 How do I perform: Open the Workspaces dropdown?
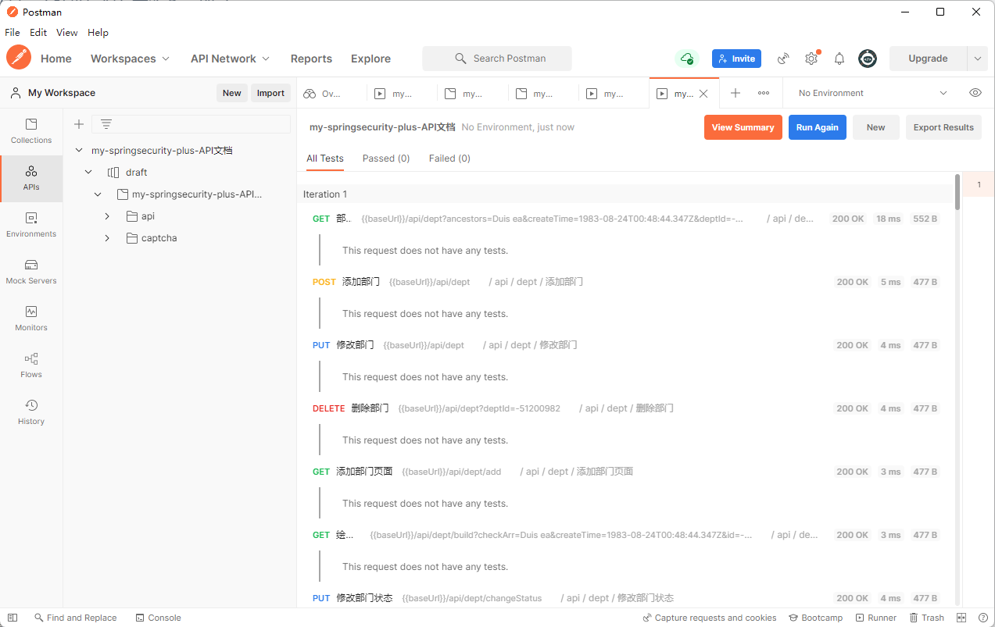pos(130,59)
